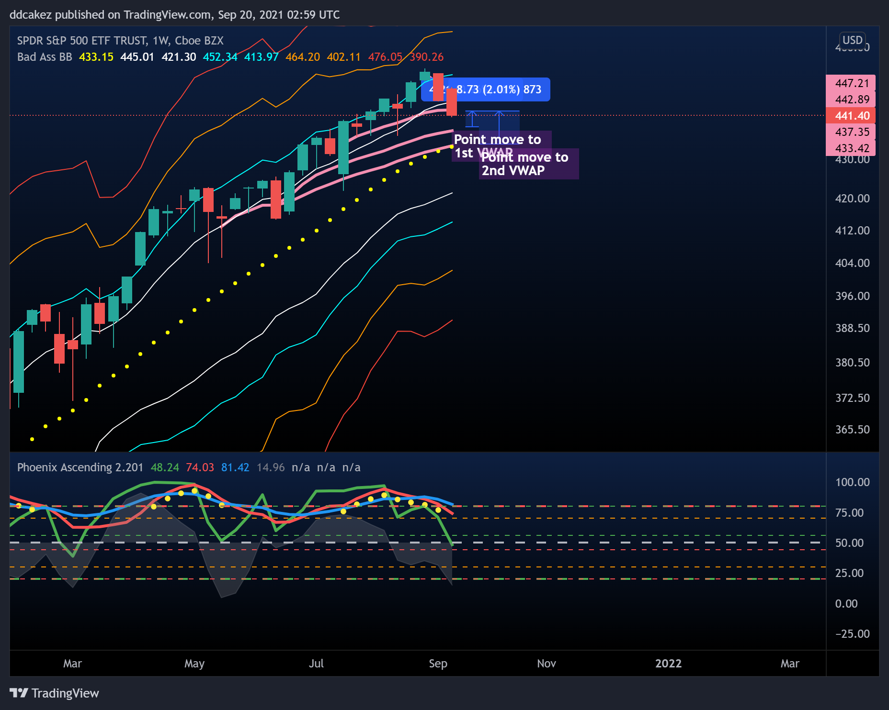Click the TradingView logo icon
The image size is (889, 710).
[19, 693]
